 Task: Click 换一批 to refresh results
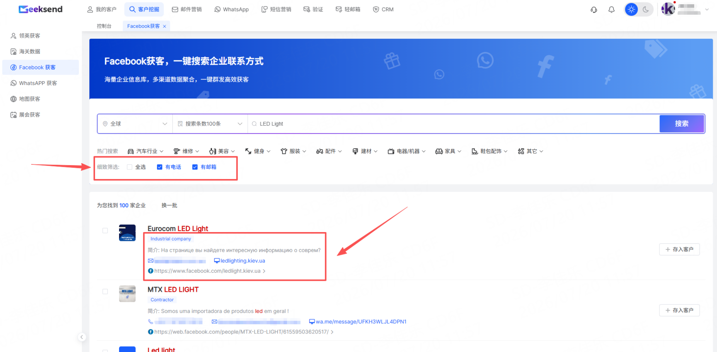coord(169,205)
